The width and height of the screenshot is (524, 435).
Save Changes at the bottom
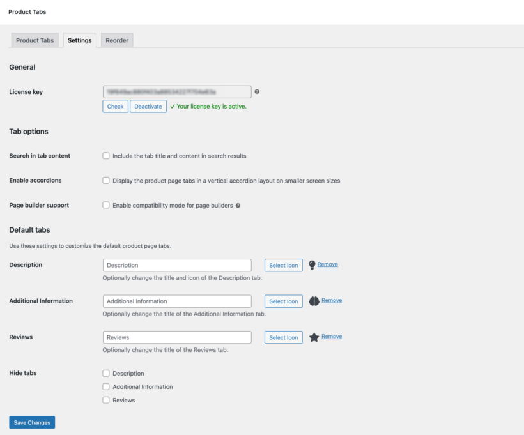click(x=31, y=422)
